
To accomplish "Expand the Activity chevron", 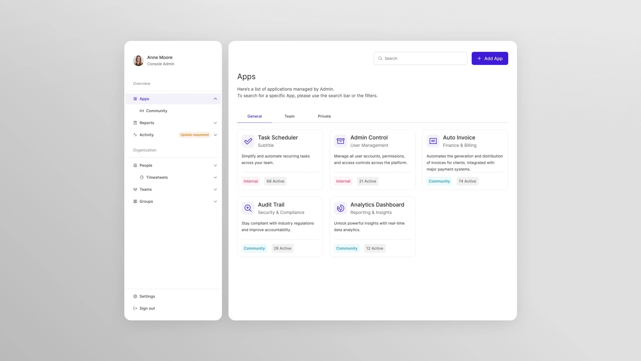I will [215, 135].
